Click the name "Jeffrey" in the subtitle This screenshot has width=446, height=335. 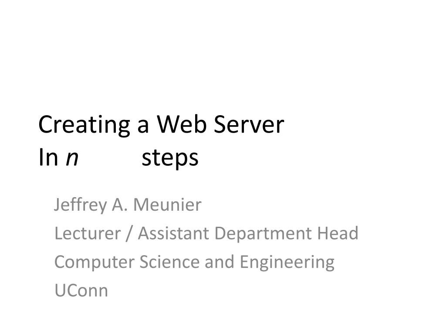coord(80,205)
